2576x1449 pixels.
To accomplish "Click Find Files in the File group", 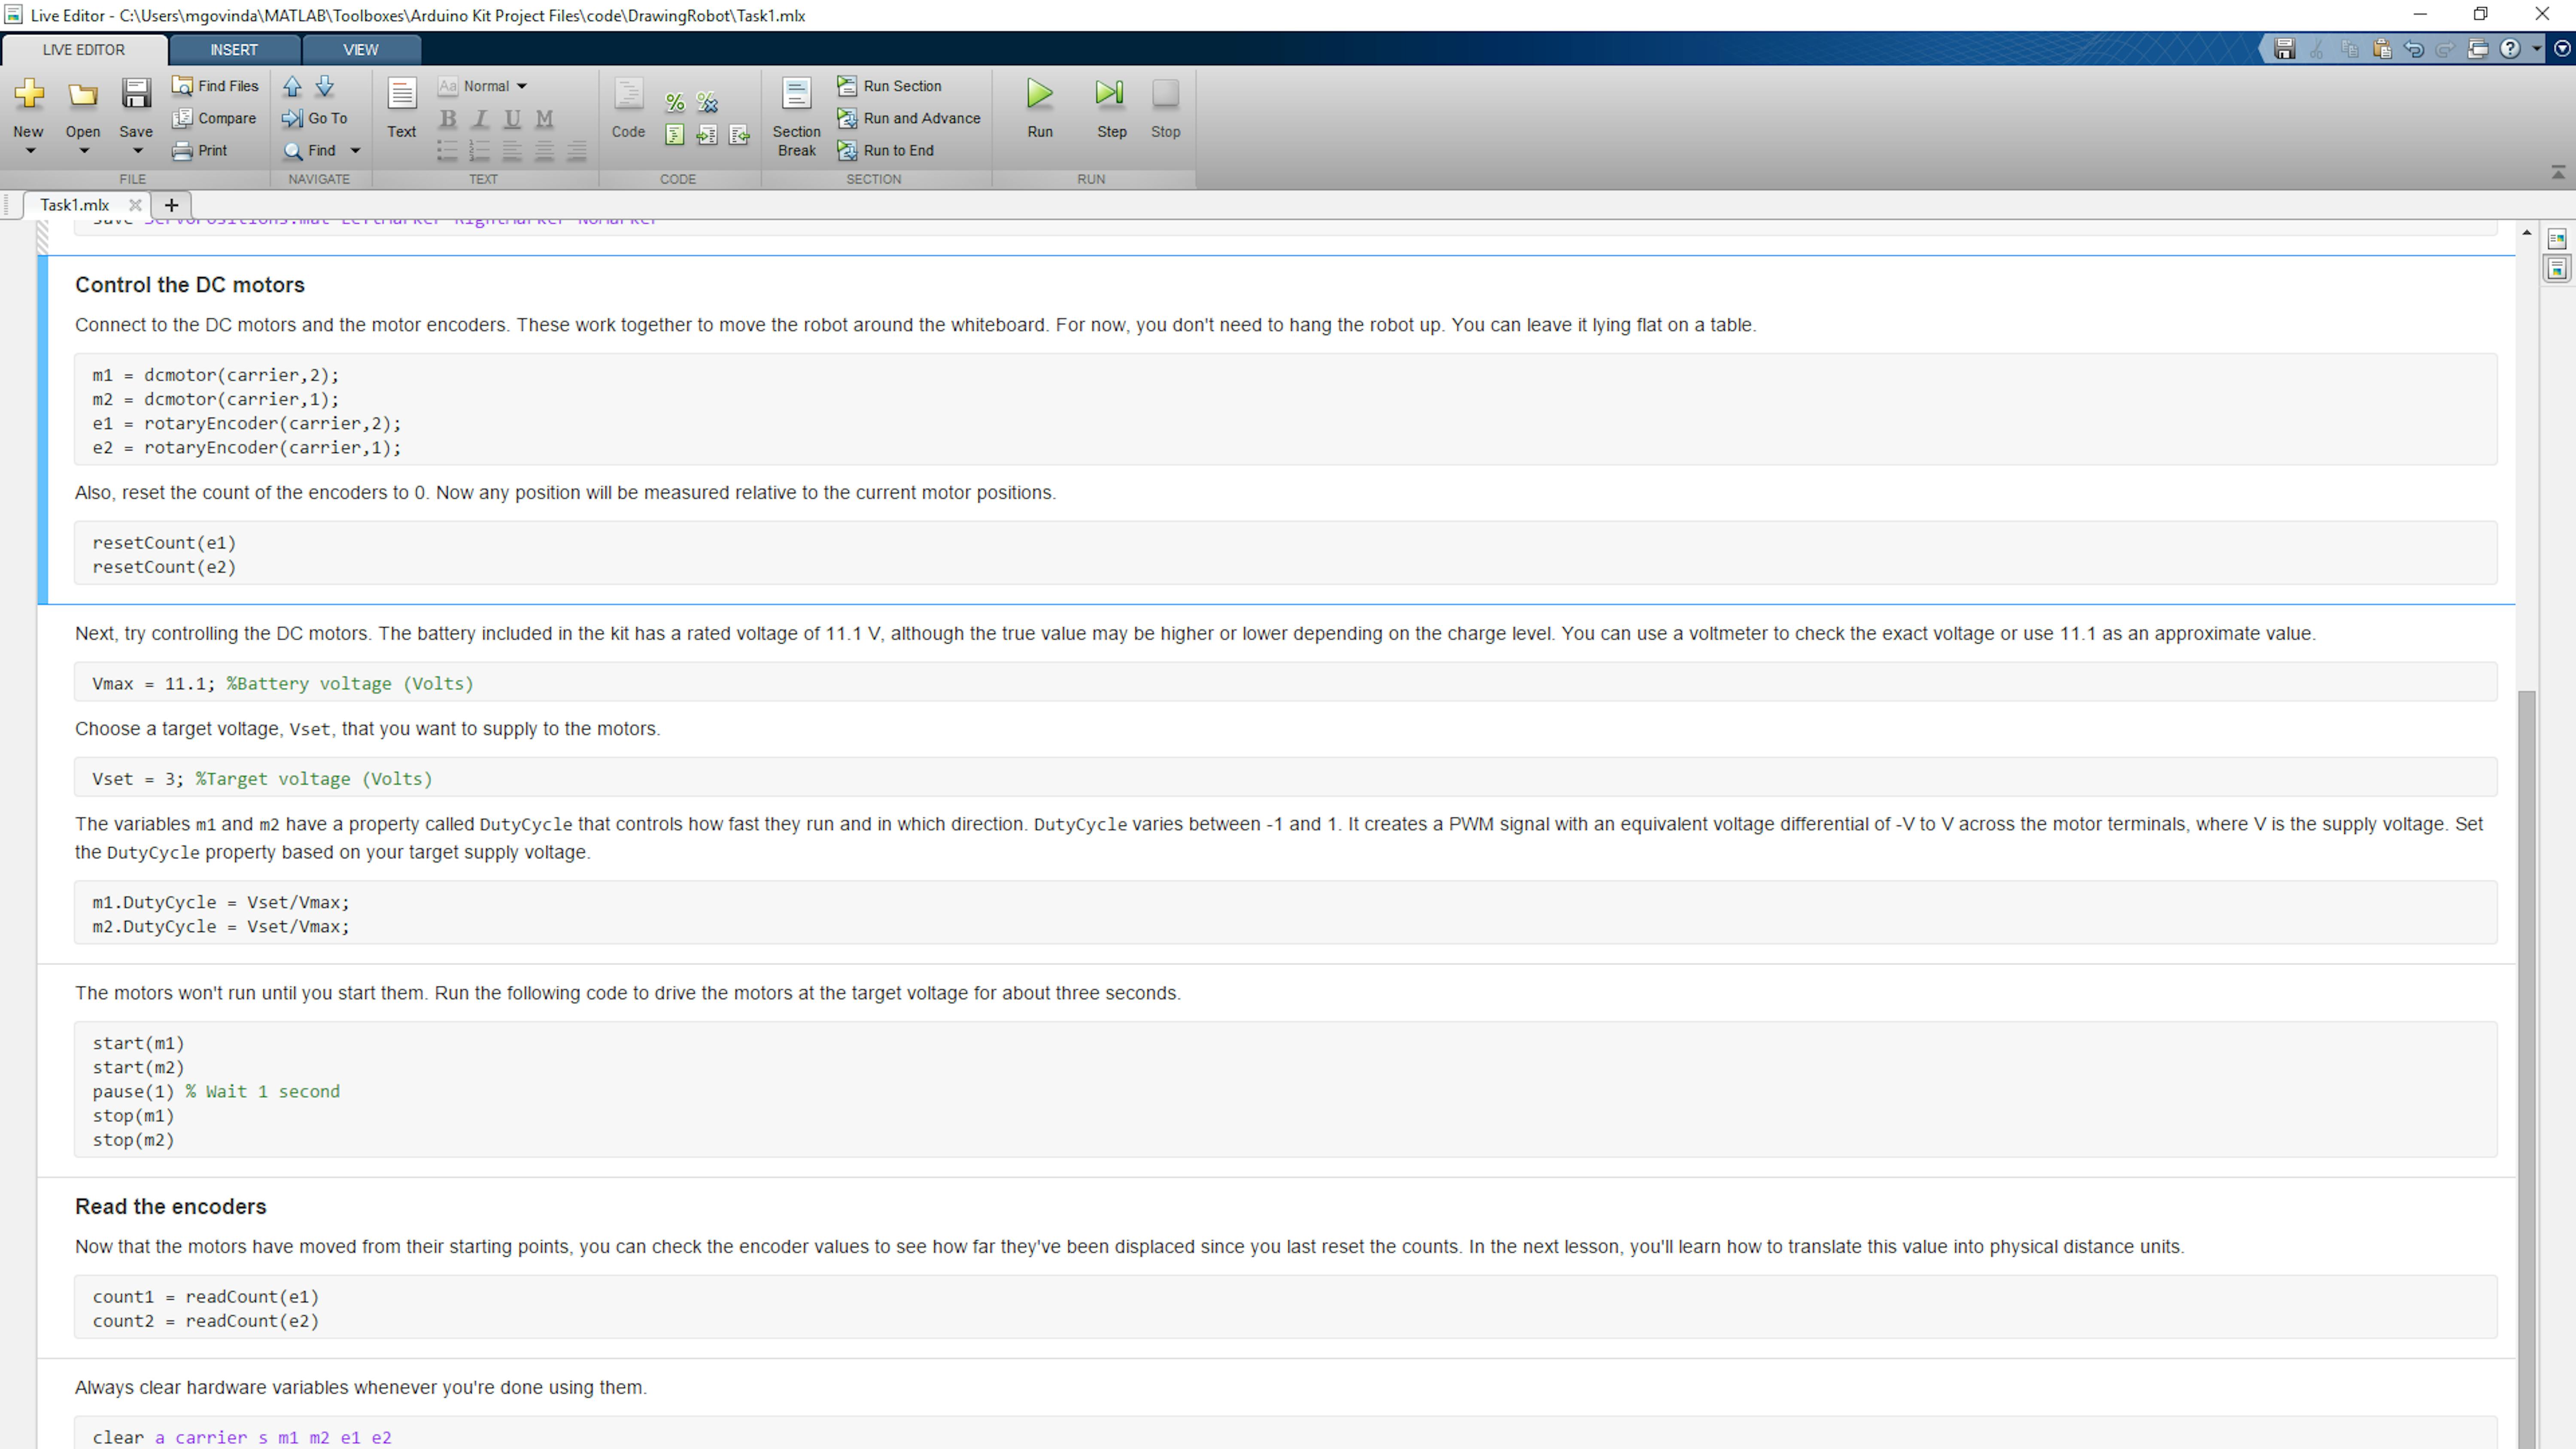I will tap(215, 86).
